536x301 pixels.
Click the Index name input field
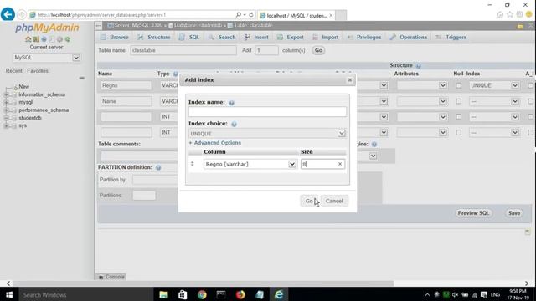point(267,111)
